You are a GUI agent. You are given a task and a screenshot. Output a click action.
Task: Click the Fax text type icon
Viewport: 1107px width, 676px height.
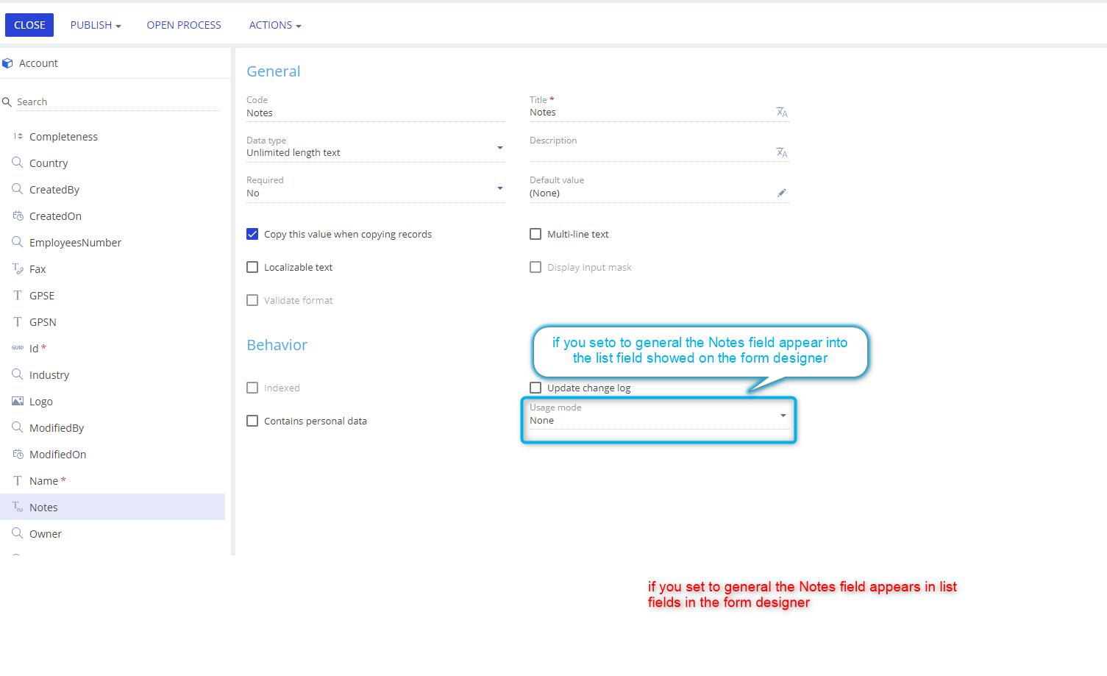coord(18,268)
